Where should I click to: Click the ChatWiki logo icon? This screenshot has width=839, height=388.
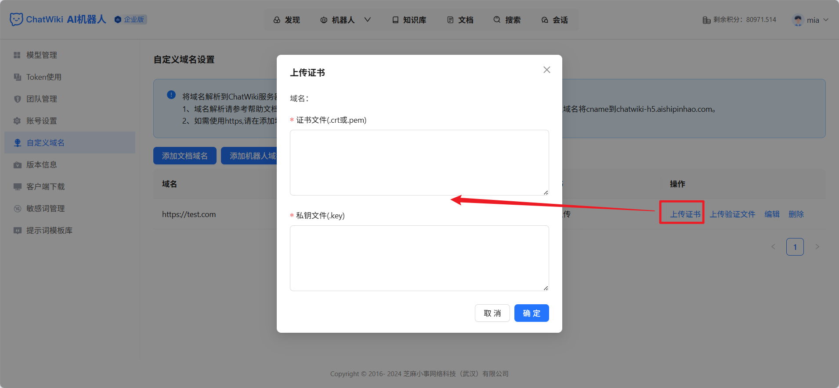click(16, 19)
